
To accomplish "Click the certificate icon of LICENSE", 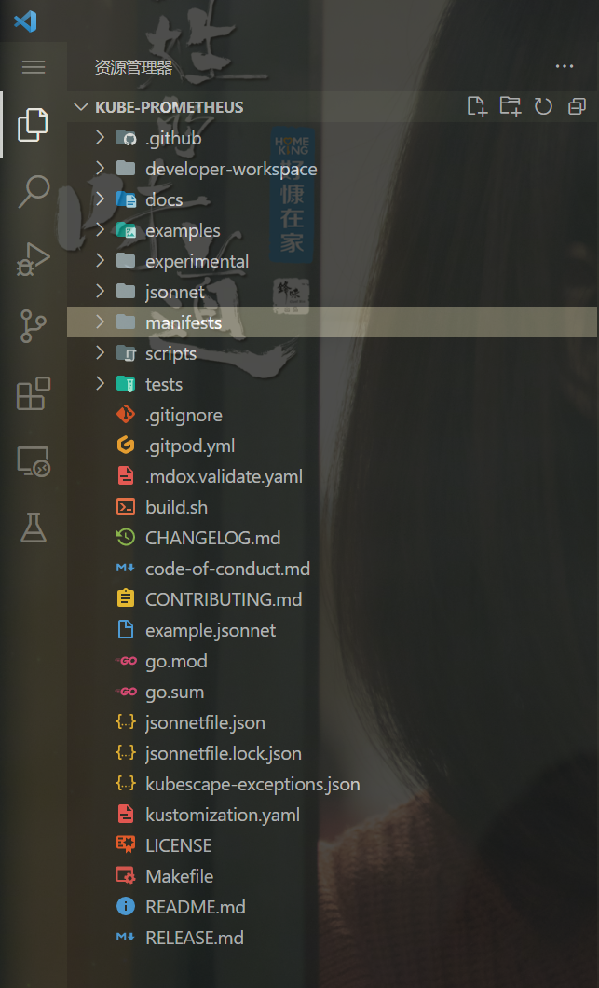I will click(126, 845).
